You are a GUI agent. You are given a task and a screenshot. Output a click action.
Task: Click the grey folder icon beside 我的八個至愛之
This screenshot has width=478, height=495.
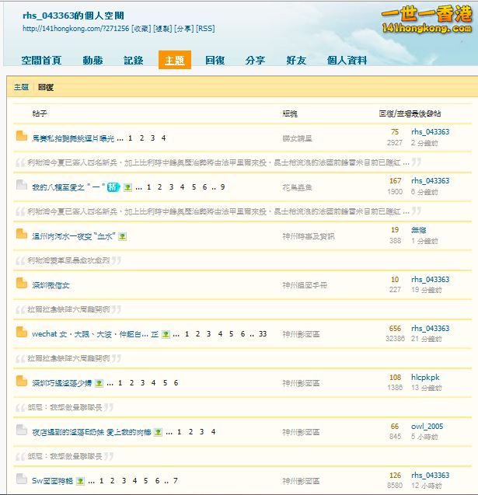(22, 185)
